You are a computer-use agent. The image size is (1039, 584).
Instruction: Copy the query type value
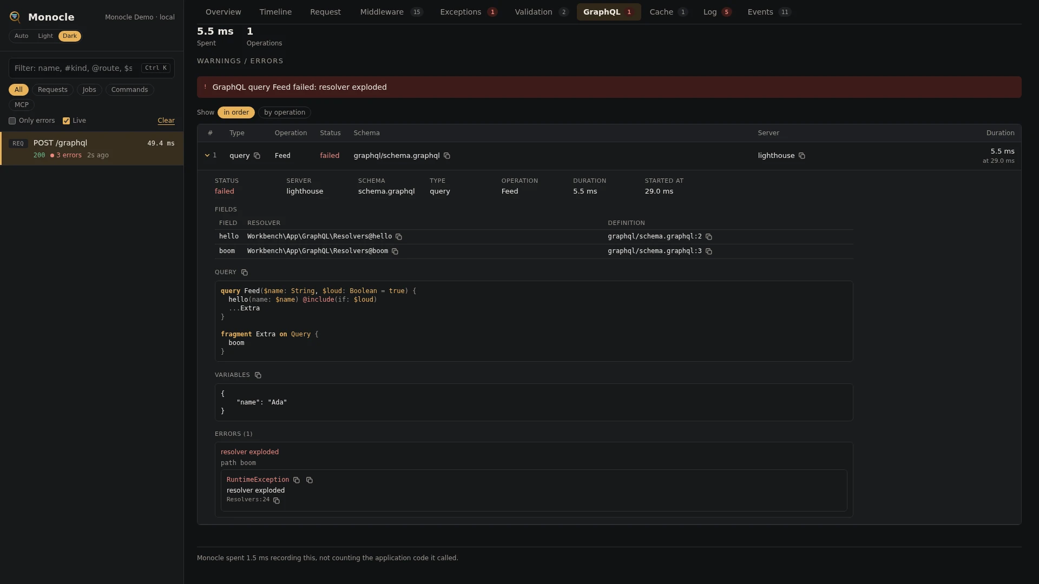tap(257, 156)
